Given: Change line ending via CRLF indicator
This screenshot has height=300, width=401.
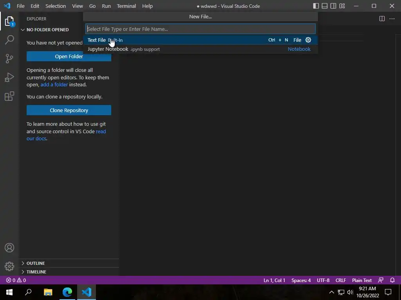Looking at the screenshot, I should pyautogui.click(x=341, y=280).
